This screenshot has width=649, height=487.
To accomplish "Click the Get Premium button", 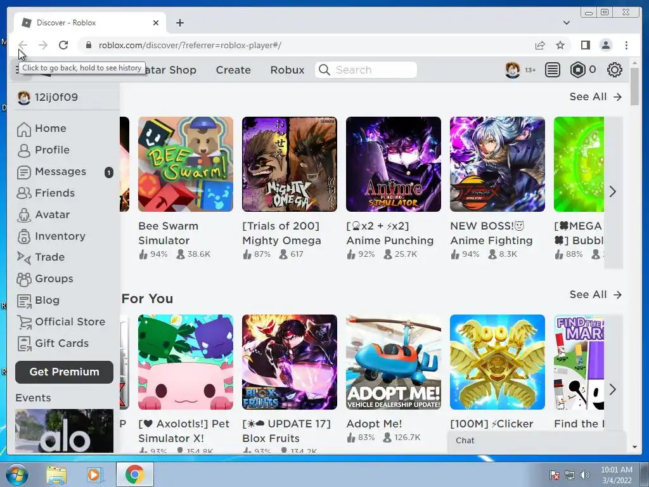I will coord(64,372).
